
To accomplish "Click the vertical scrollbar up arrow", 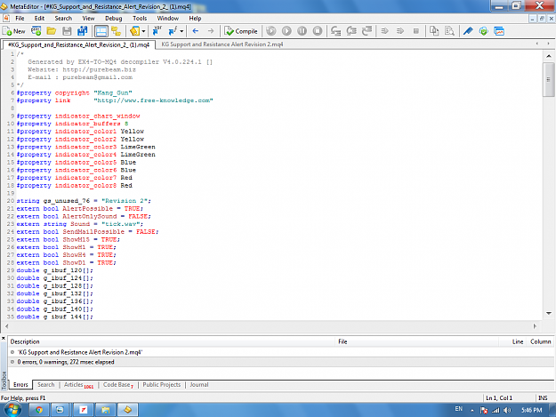I will tap(549, 56).
